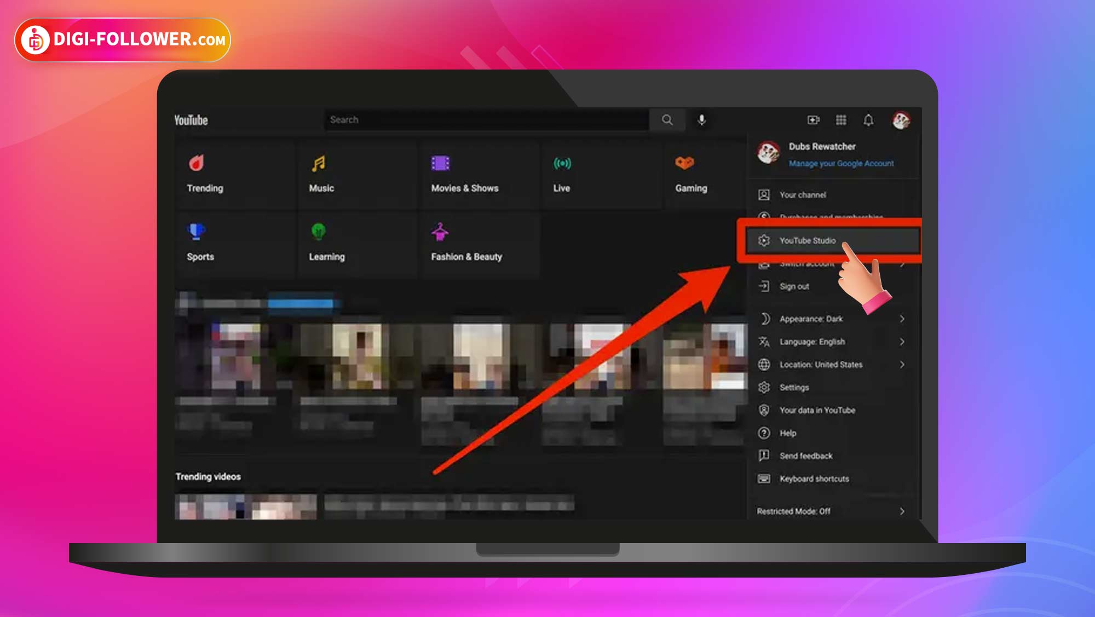Click the create video upload icon
Viewport: 1095px width, 617px height.
(814, 119)
